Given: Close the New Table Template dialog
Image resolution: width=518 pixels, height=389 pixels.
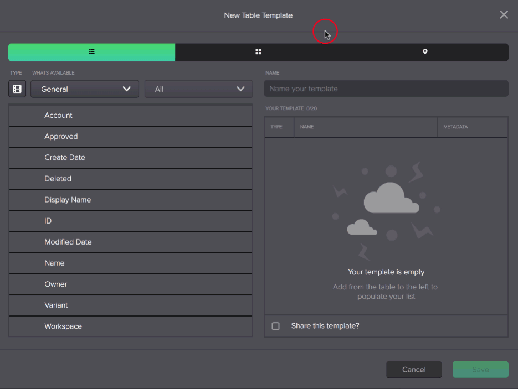Looking at the screenshot, I should pyautogui.click(x=504, y=15).
